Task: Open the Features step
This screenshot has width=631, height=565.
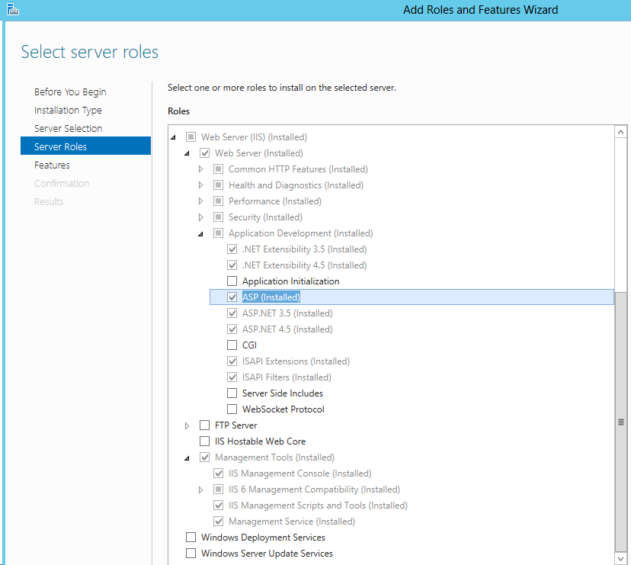Action: point(52,165)
